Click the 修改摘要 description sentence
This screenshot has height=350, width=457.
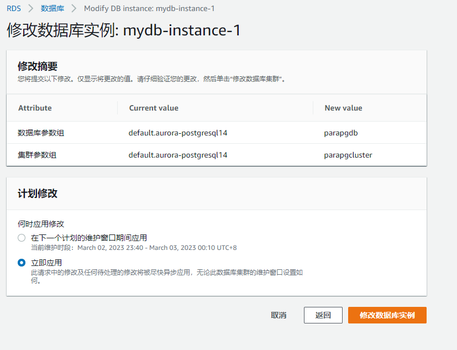(151, 79)
